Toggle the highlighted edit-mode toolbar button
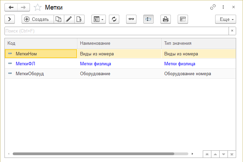Screen dimensions: 243x162 click(148, 19)
